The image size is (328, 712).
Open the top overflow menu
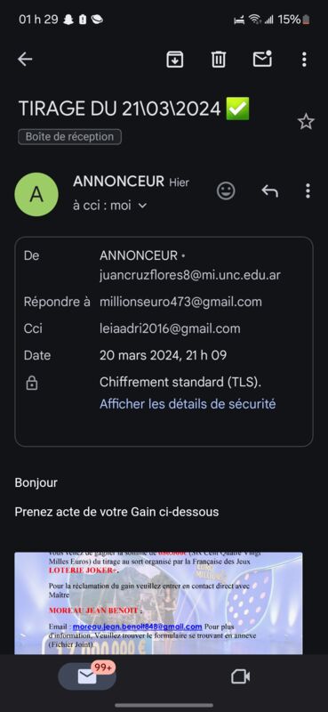[x=304, y=59]
